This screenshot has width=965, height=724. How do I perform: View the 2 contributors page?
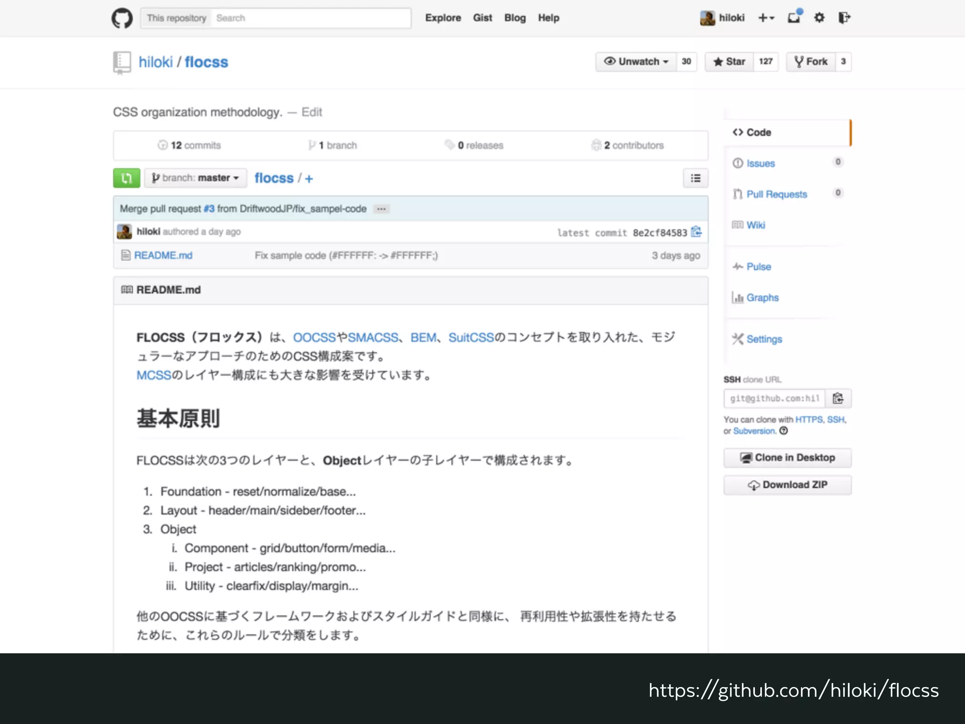tap(628, 145)
